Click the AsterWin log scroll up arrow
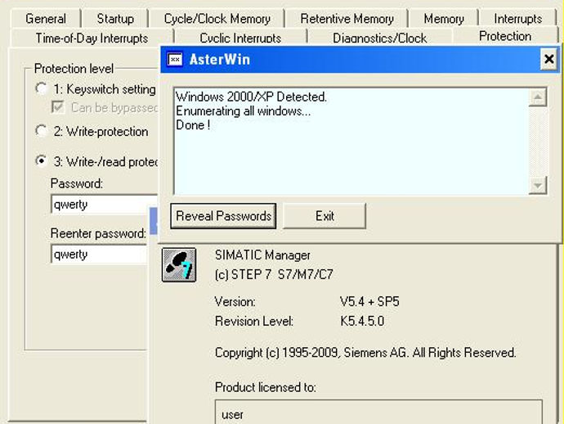Image resolution: width=564 pixels, height=424 pixels. [x=538, y=97]
